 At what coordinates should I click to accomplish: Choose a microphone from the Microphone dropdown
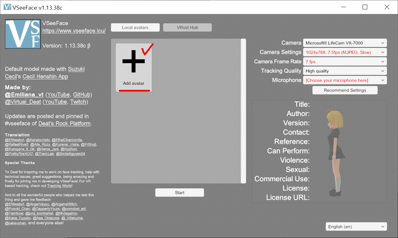coord(345,80)
